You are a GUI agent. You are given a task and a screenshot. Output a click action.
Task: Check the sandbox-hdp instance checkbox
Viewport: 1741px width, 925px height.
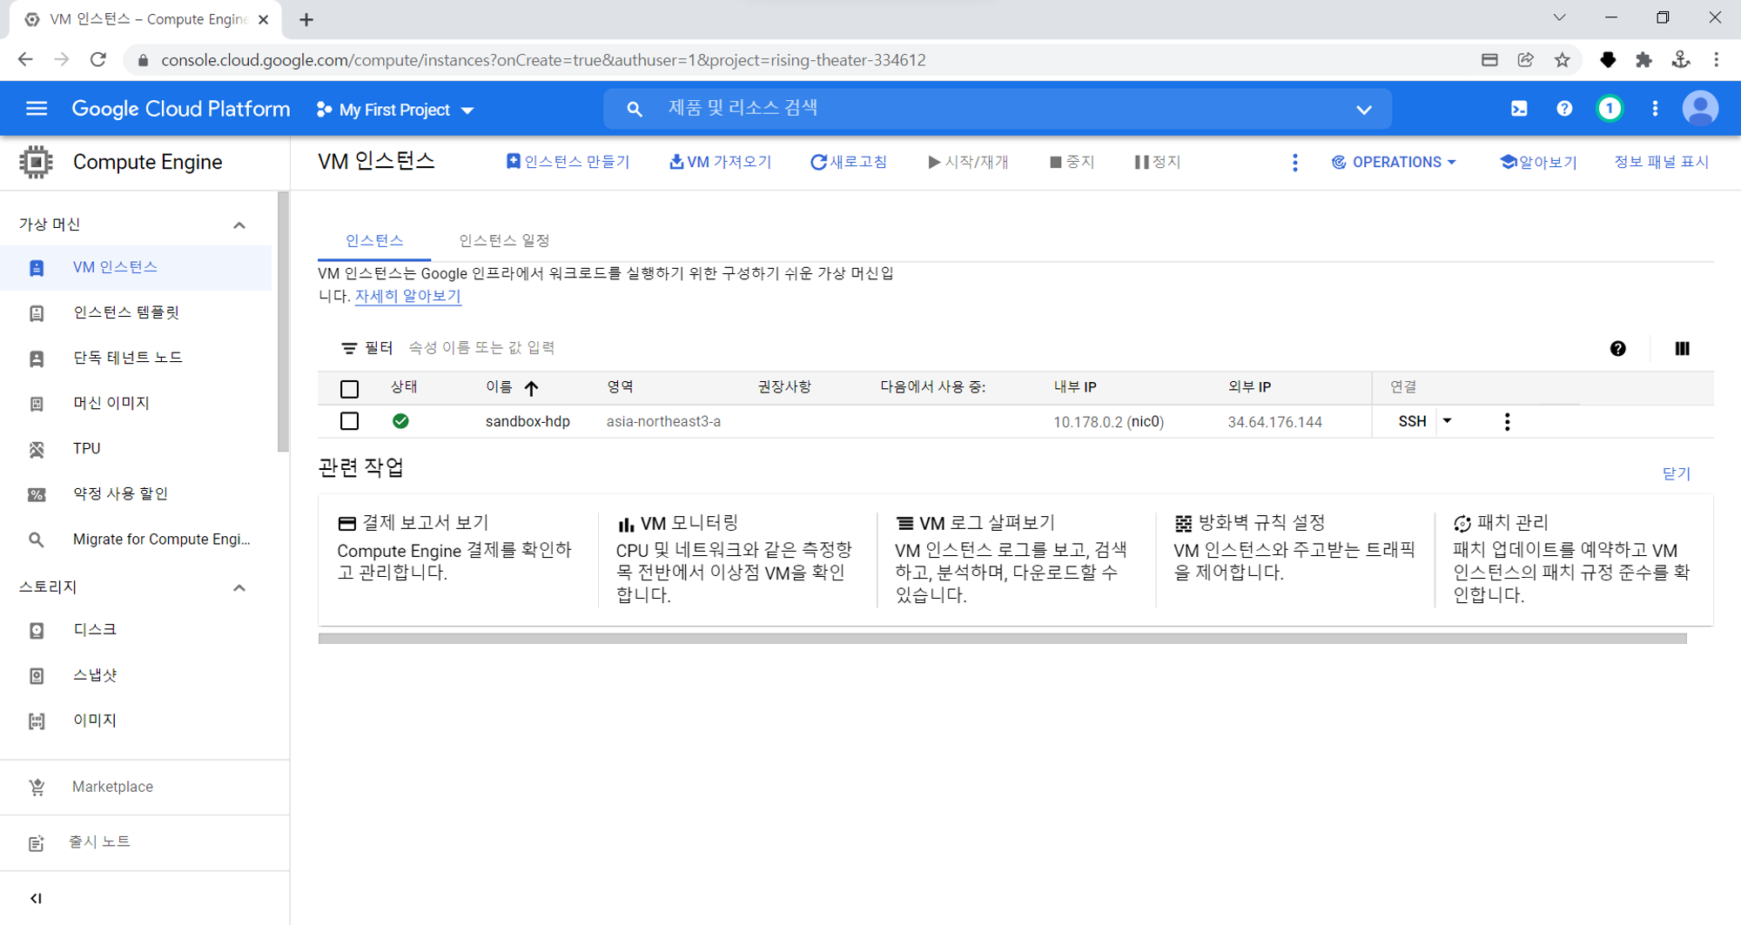tap(349, 421)
